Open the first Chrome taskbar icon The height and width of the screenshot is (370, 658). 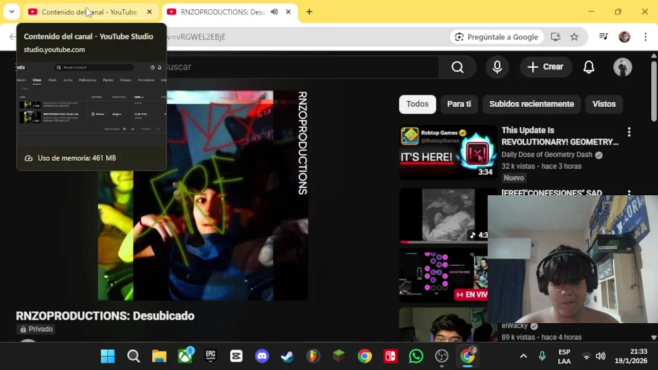point(364,356)
